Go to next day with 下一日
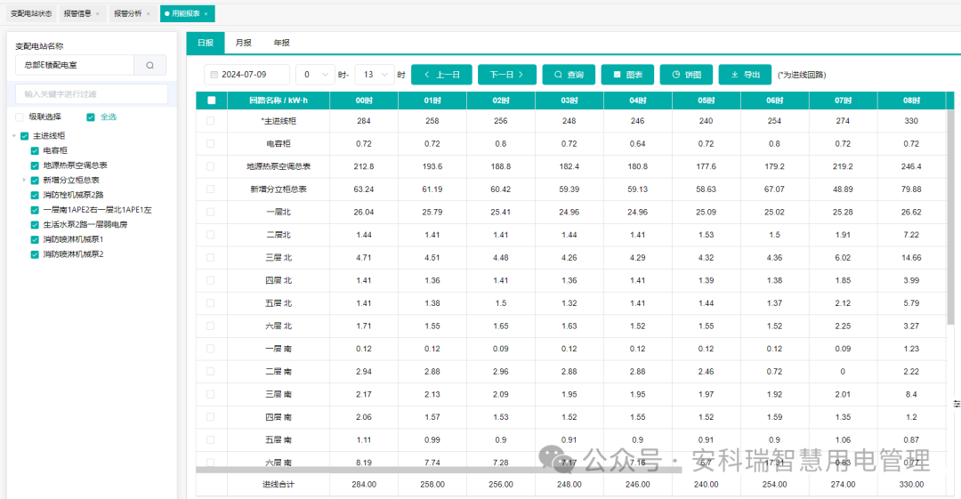 507,75
